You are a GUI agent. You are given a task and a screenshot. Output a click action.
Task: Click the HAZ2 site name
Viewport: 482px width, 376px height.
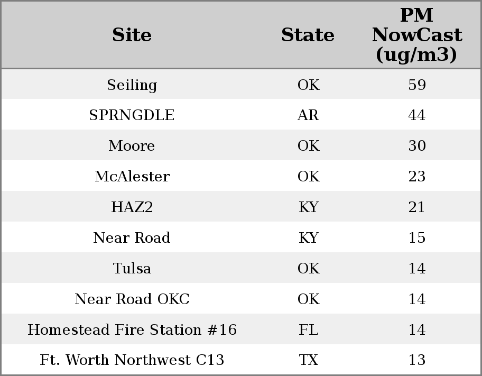click(x=132, y=207)
